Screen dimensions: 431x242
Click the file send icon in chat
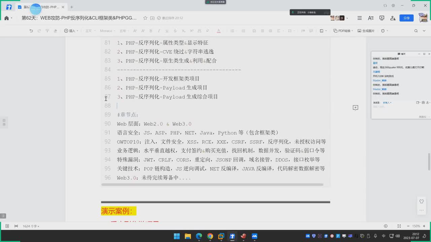click(418, 103)
